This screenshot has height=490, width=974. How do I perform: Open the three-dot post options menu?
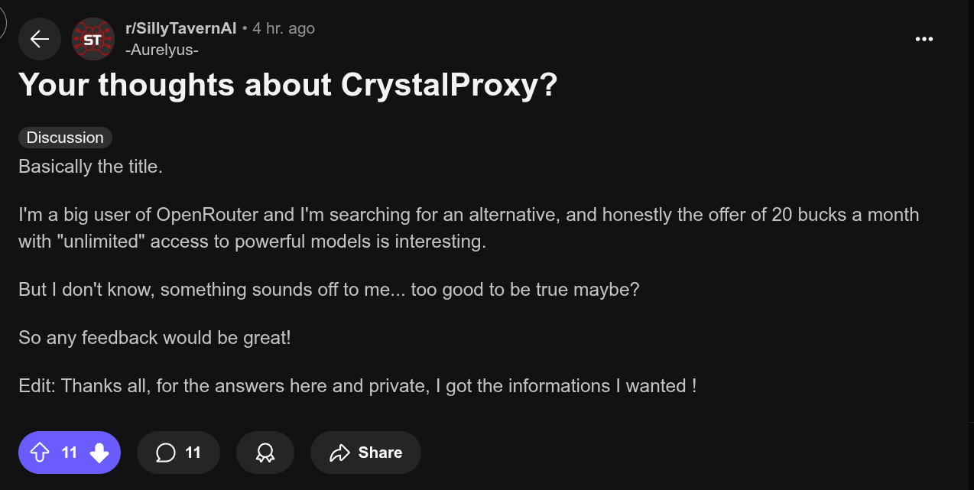(x=924, y=39)
